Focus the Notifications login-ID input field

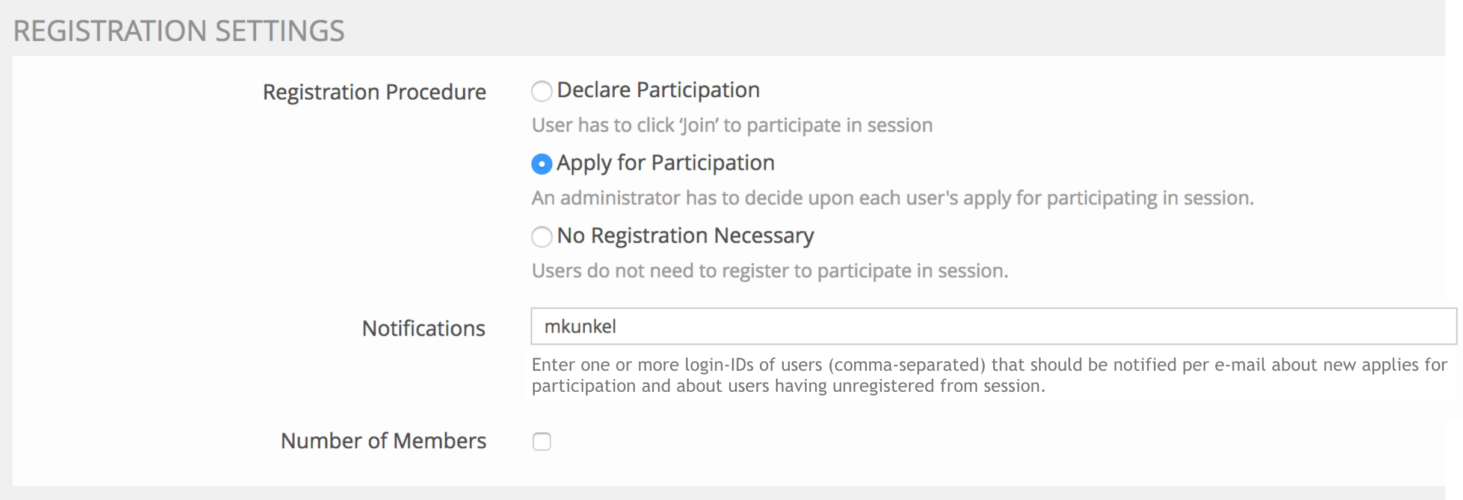pos(902,326)
